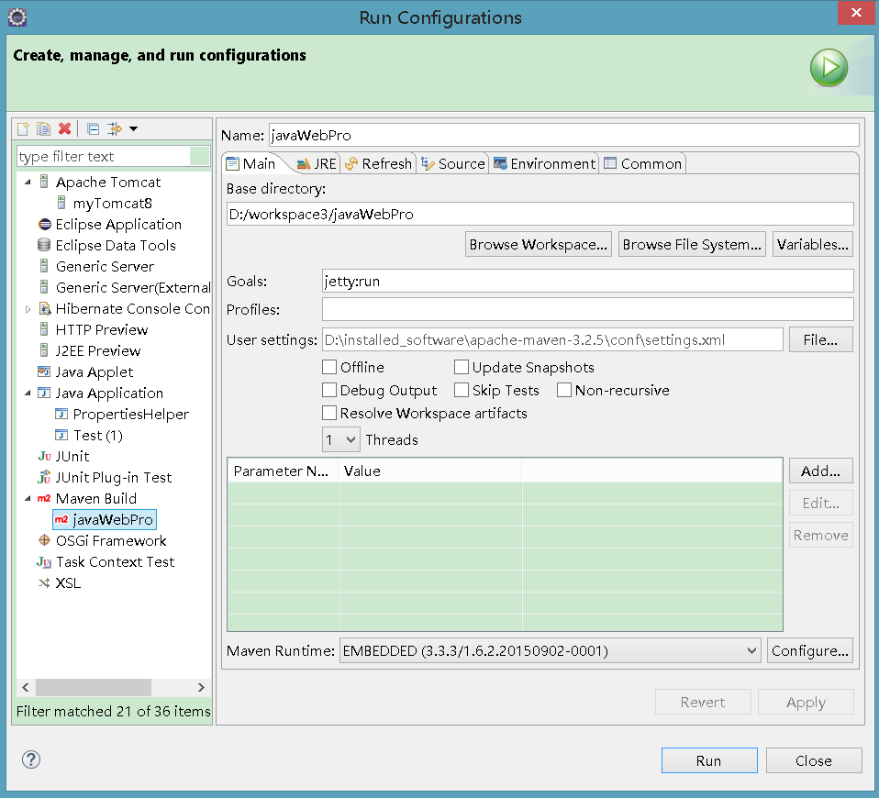Select JUnit Plug-in Test item
Image resolution: width=879 pixels, height=798 pixels.
(113, 478)
